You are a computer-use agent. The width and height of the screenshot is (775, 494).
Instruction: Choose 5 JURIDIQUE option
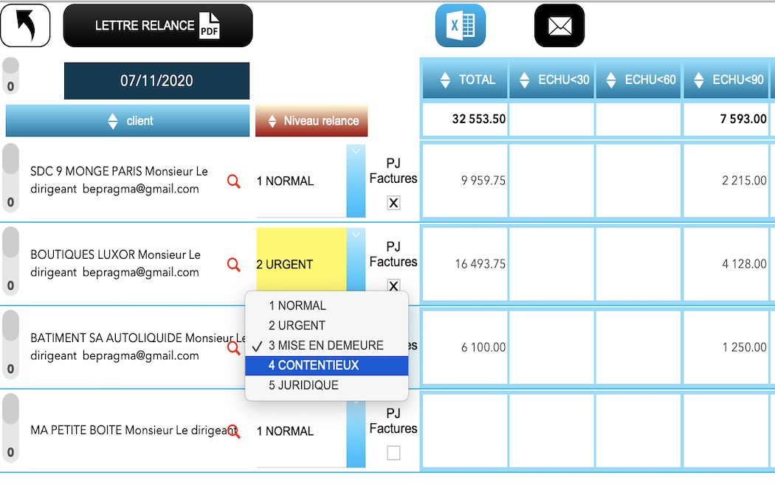click(x=327, y=385)
